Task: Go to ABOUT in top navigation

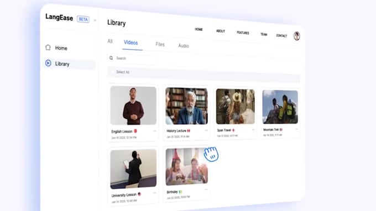Action: (221, 31)
